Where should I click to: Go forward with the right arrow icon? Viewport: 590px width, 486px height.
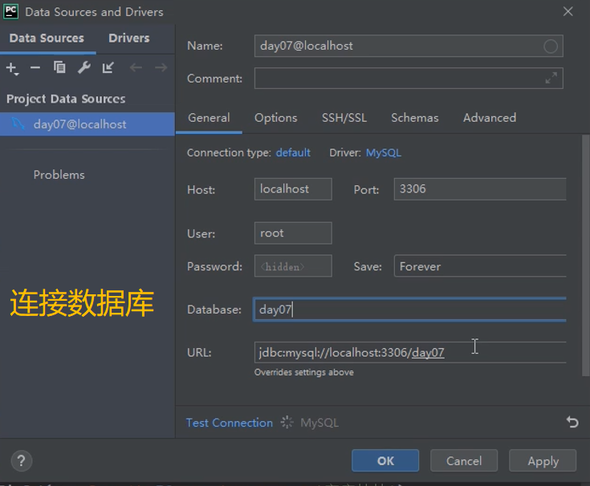click(x=161, y=67)
